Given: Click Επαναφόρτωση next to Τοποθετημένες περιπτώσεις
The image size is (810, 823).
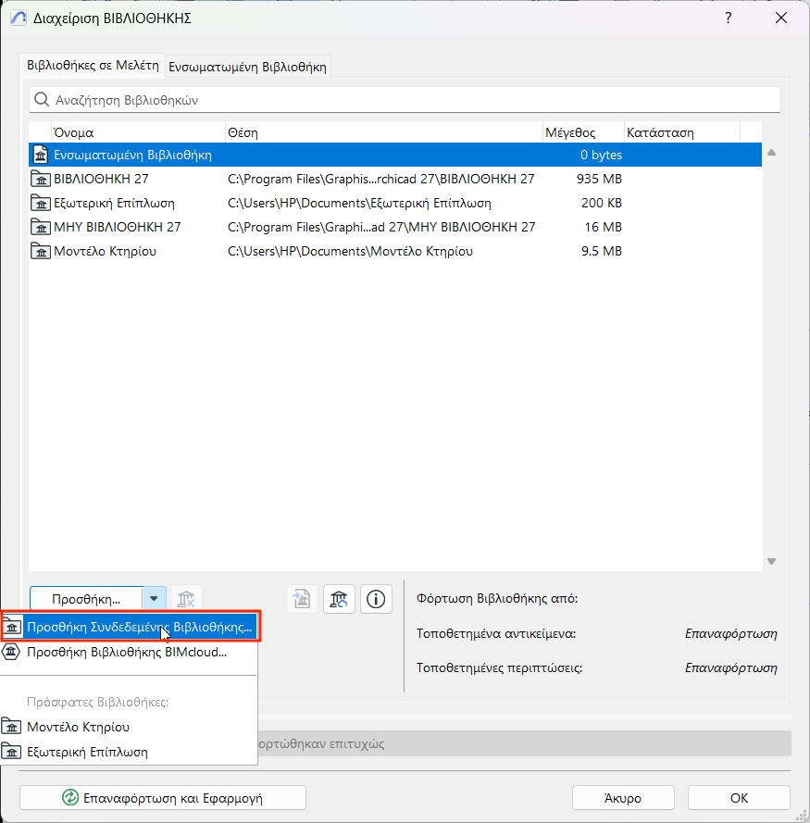Looking at the screenshot, I should tap(730, 667).
